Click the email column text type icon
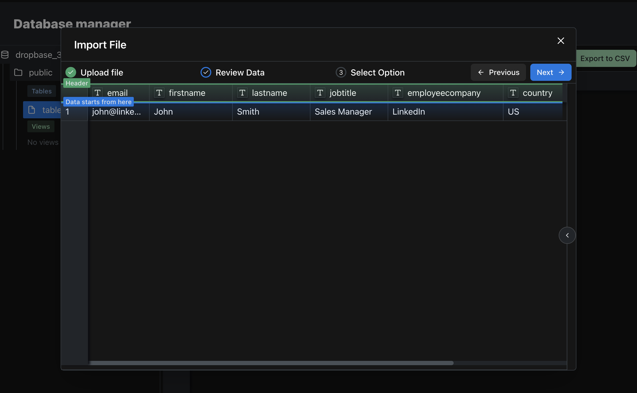Viewport: 637px width, 393px height. pyautogui.click(x=98, y=93)
